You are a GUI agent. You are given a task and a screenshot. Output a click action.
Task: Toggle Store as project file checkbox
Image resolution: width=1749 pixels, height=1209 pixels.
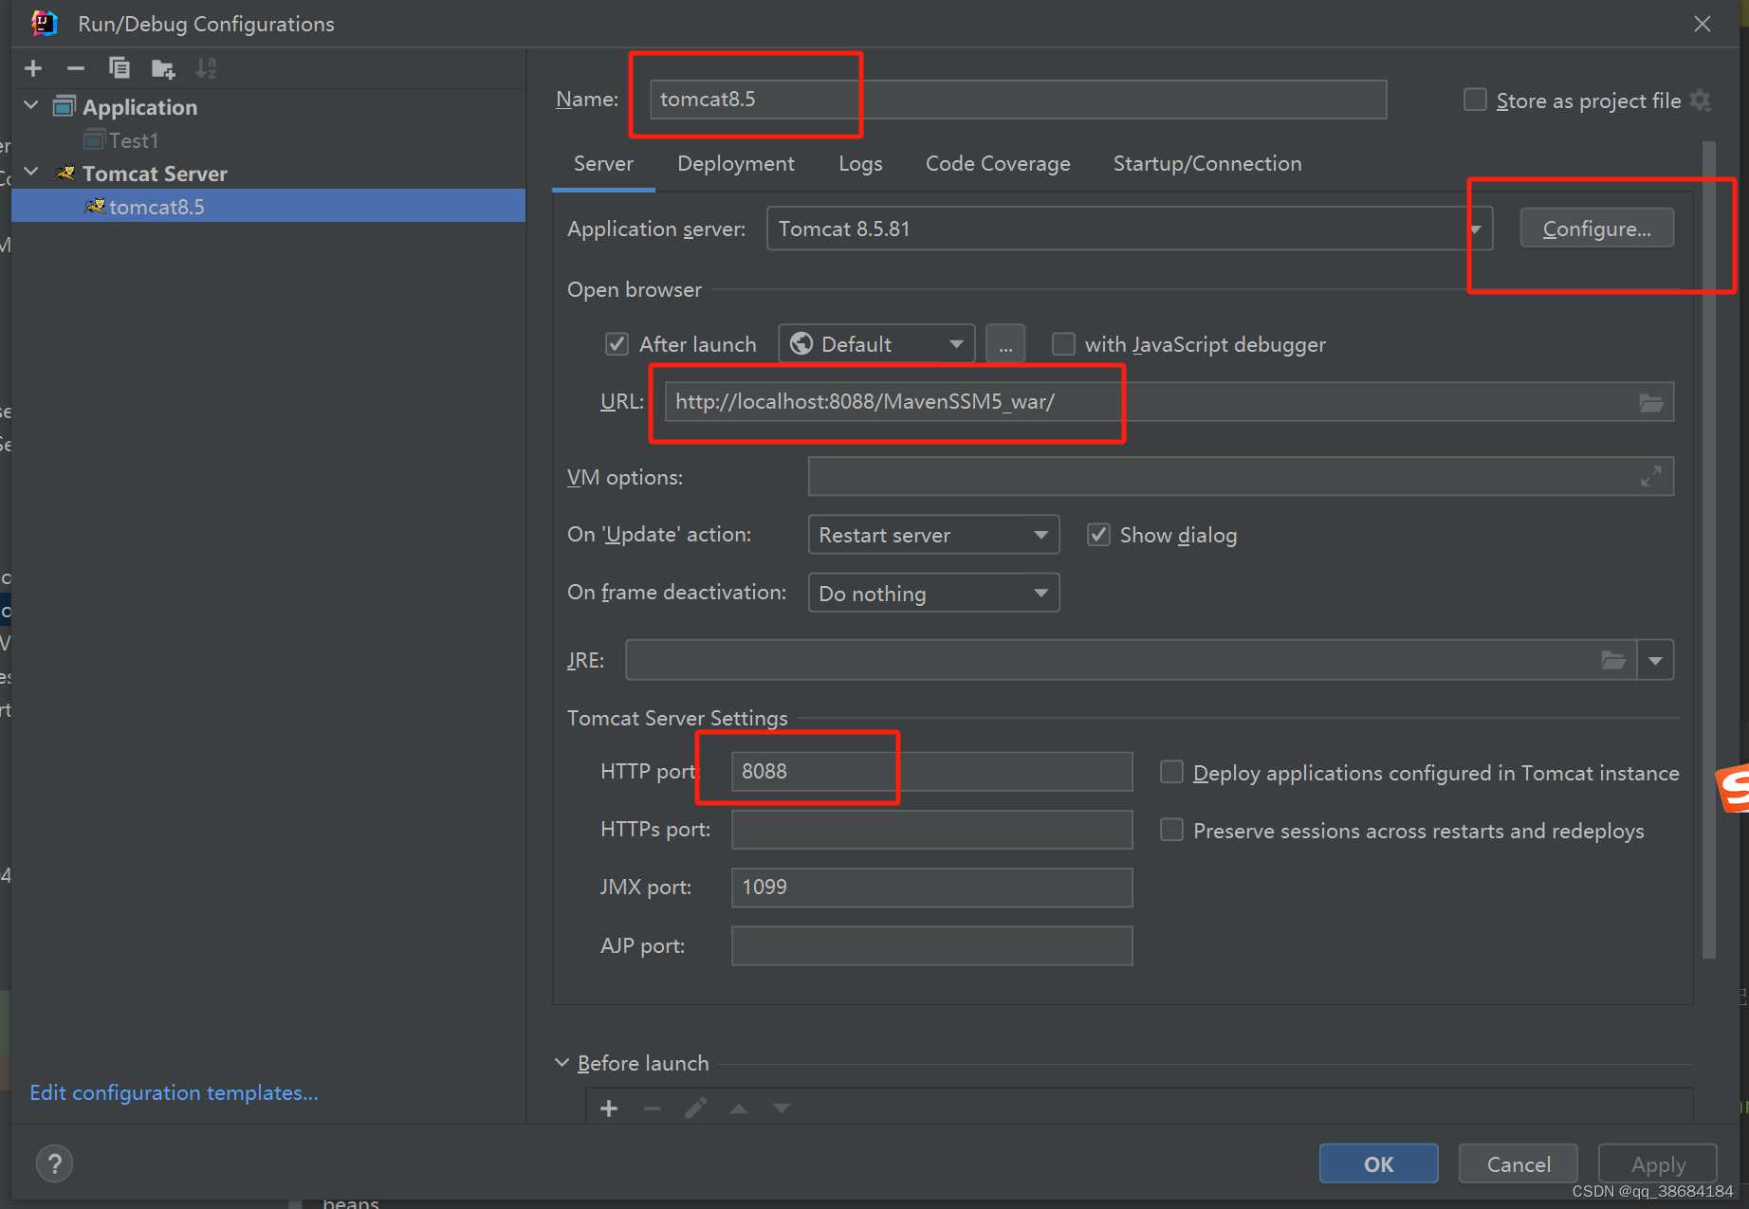[1475, 100]
